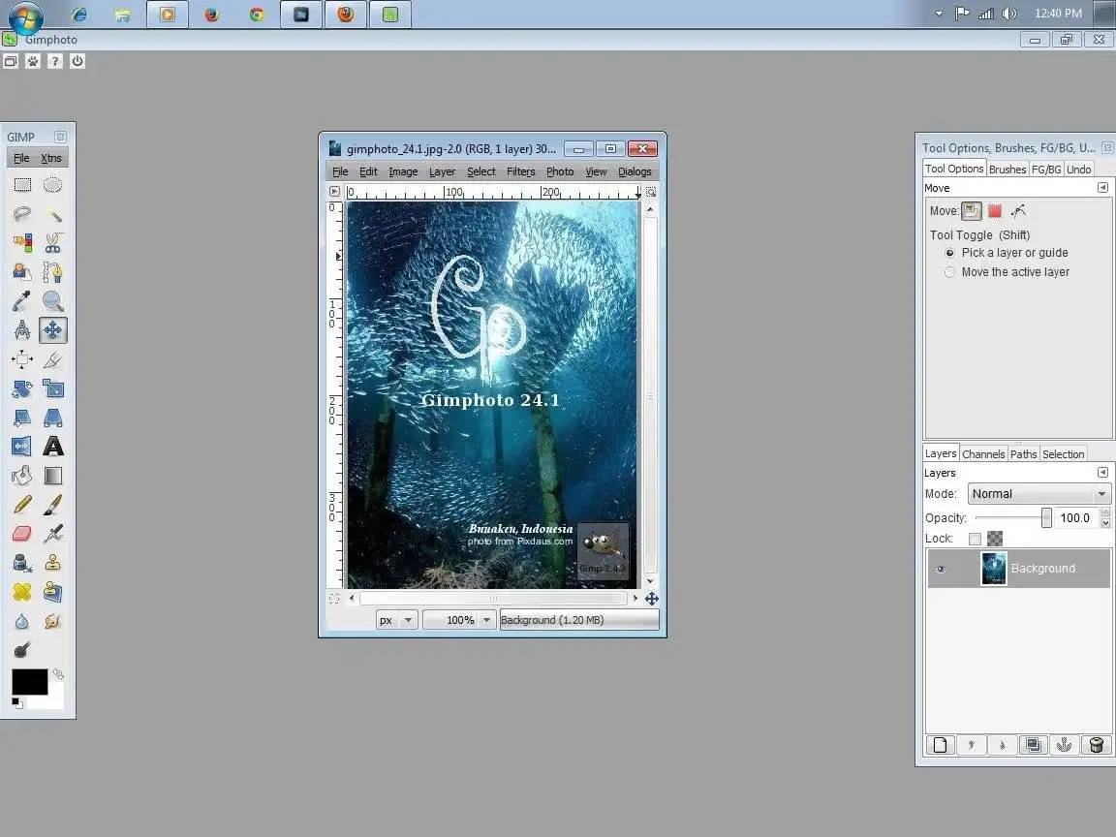Select the Rectangle Select tool
Image resolution: width=1116 pixels, height=837 pixels.
click(x=22, y=185)
